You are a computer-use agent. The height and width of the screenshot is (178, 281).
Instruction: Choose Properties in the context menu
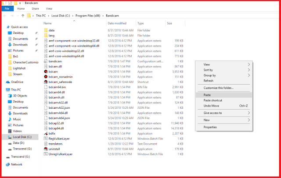click(x=224, y=127)
